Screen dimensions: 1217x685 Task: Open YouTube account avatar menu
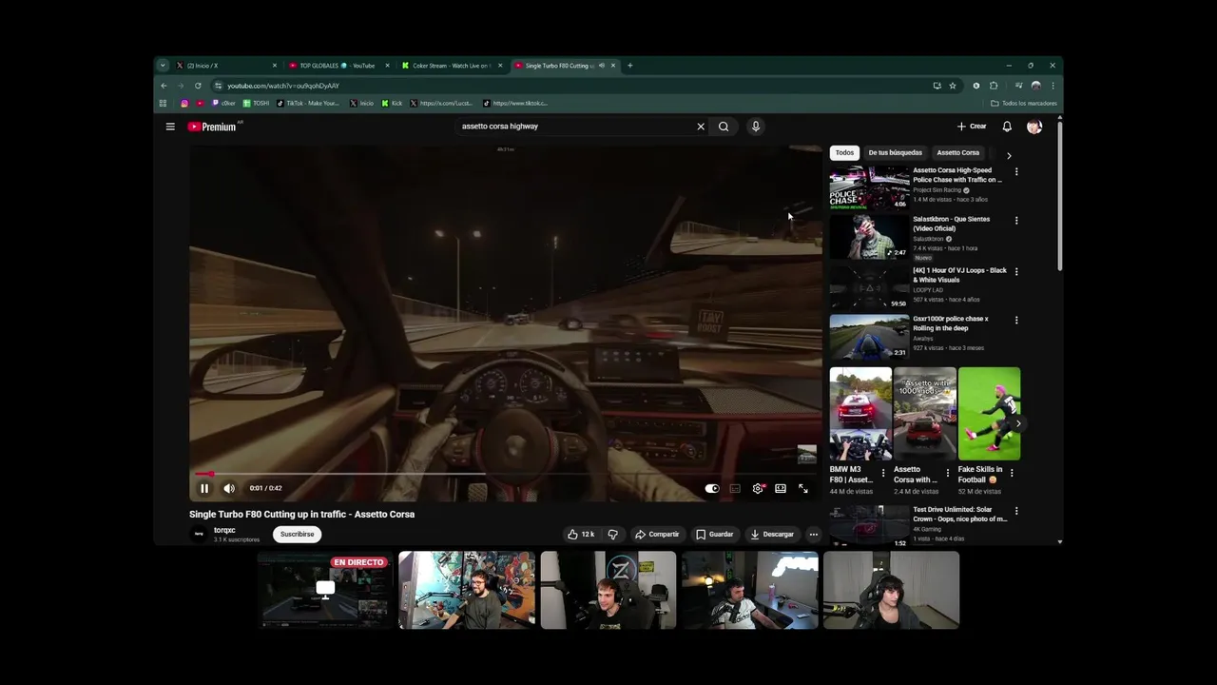click(x=1034, y=127)
